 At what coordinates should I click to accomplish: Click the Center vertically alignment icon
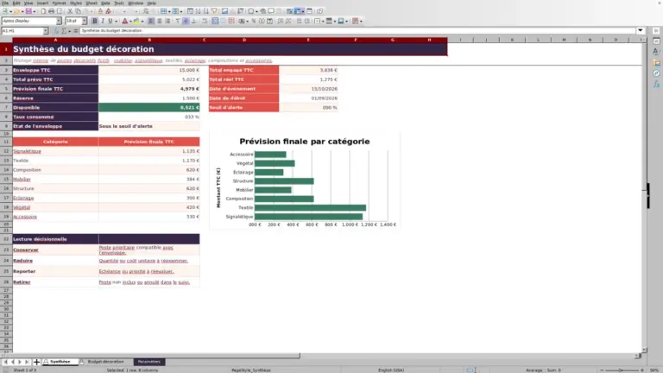pyautogui.click(x=186, y=21)
